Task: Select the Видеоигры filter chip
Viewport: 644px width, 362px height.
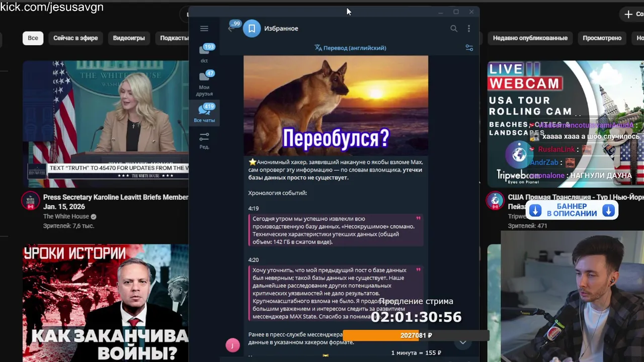Action: [x=129, y=38]
